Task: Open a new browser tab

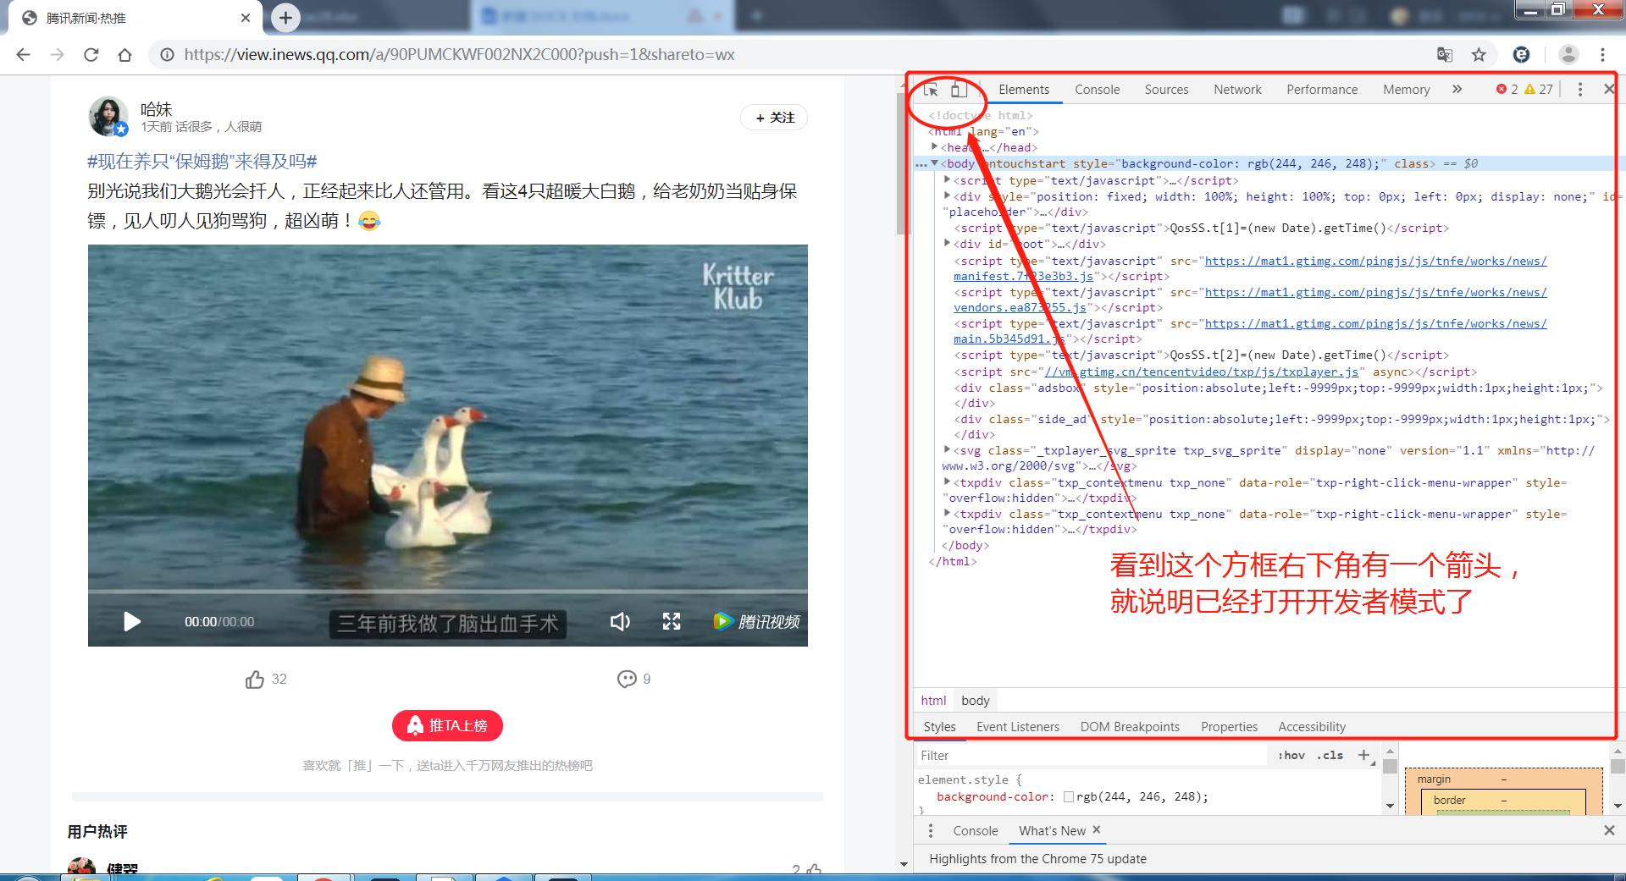Action: pos(285,18)
